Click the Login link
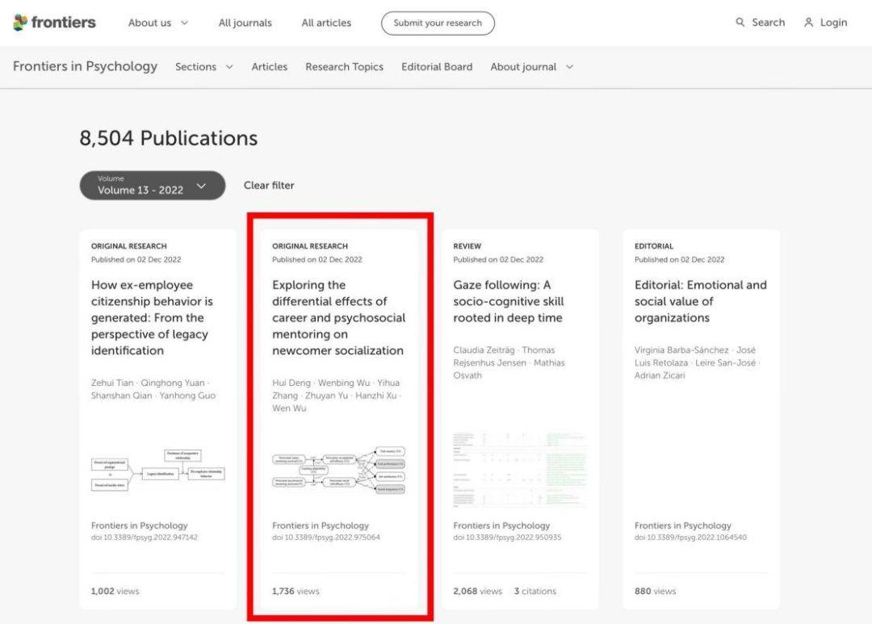 tap(833, 23)
